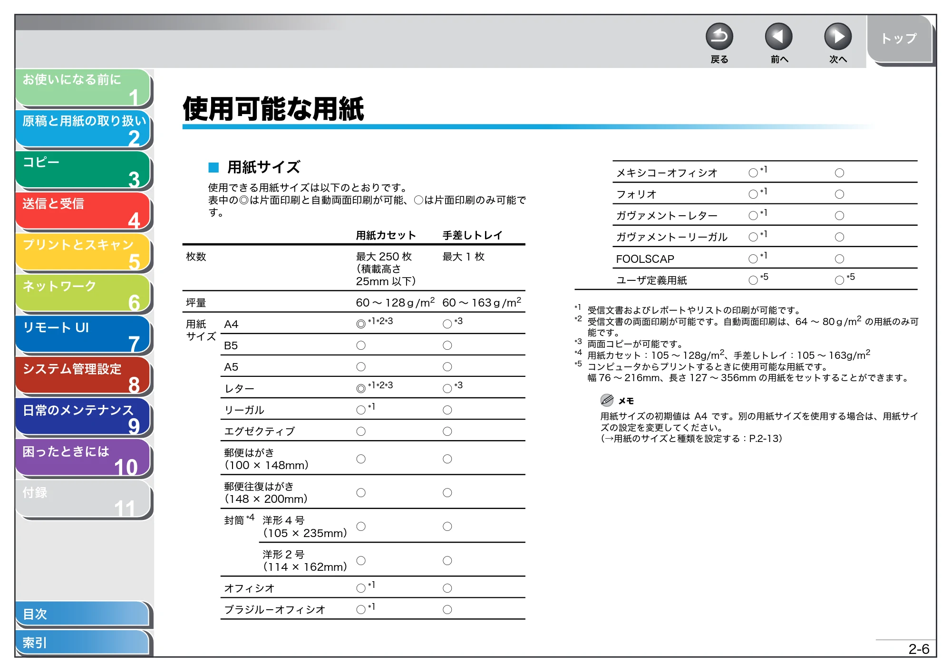This screenshot has width=951, height=672.
Task: Select the ガヴァメントーレター row label
Action: pos(667,216)
